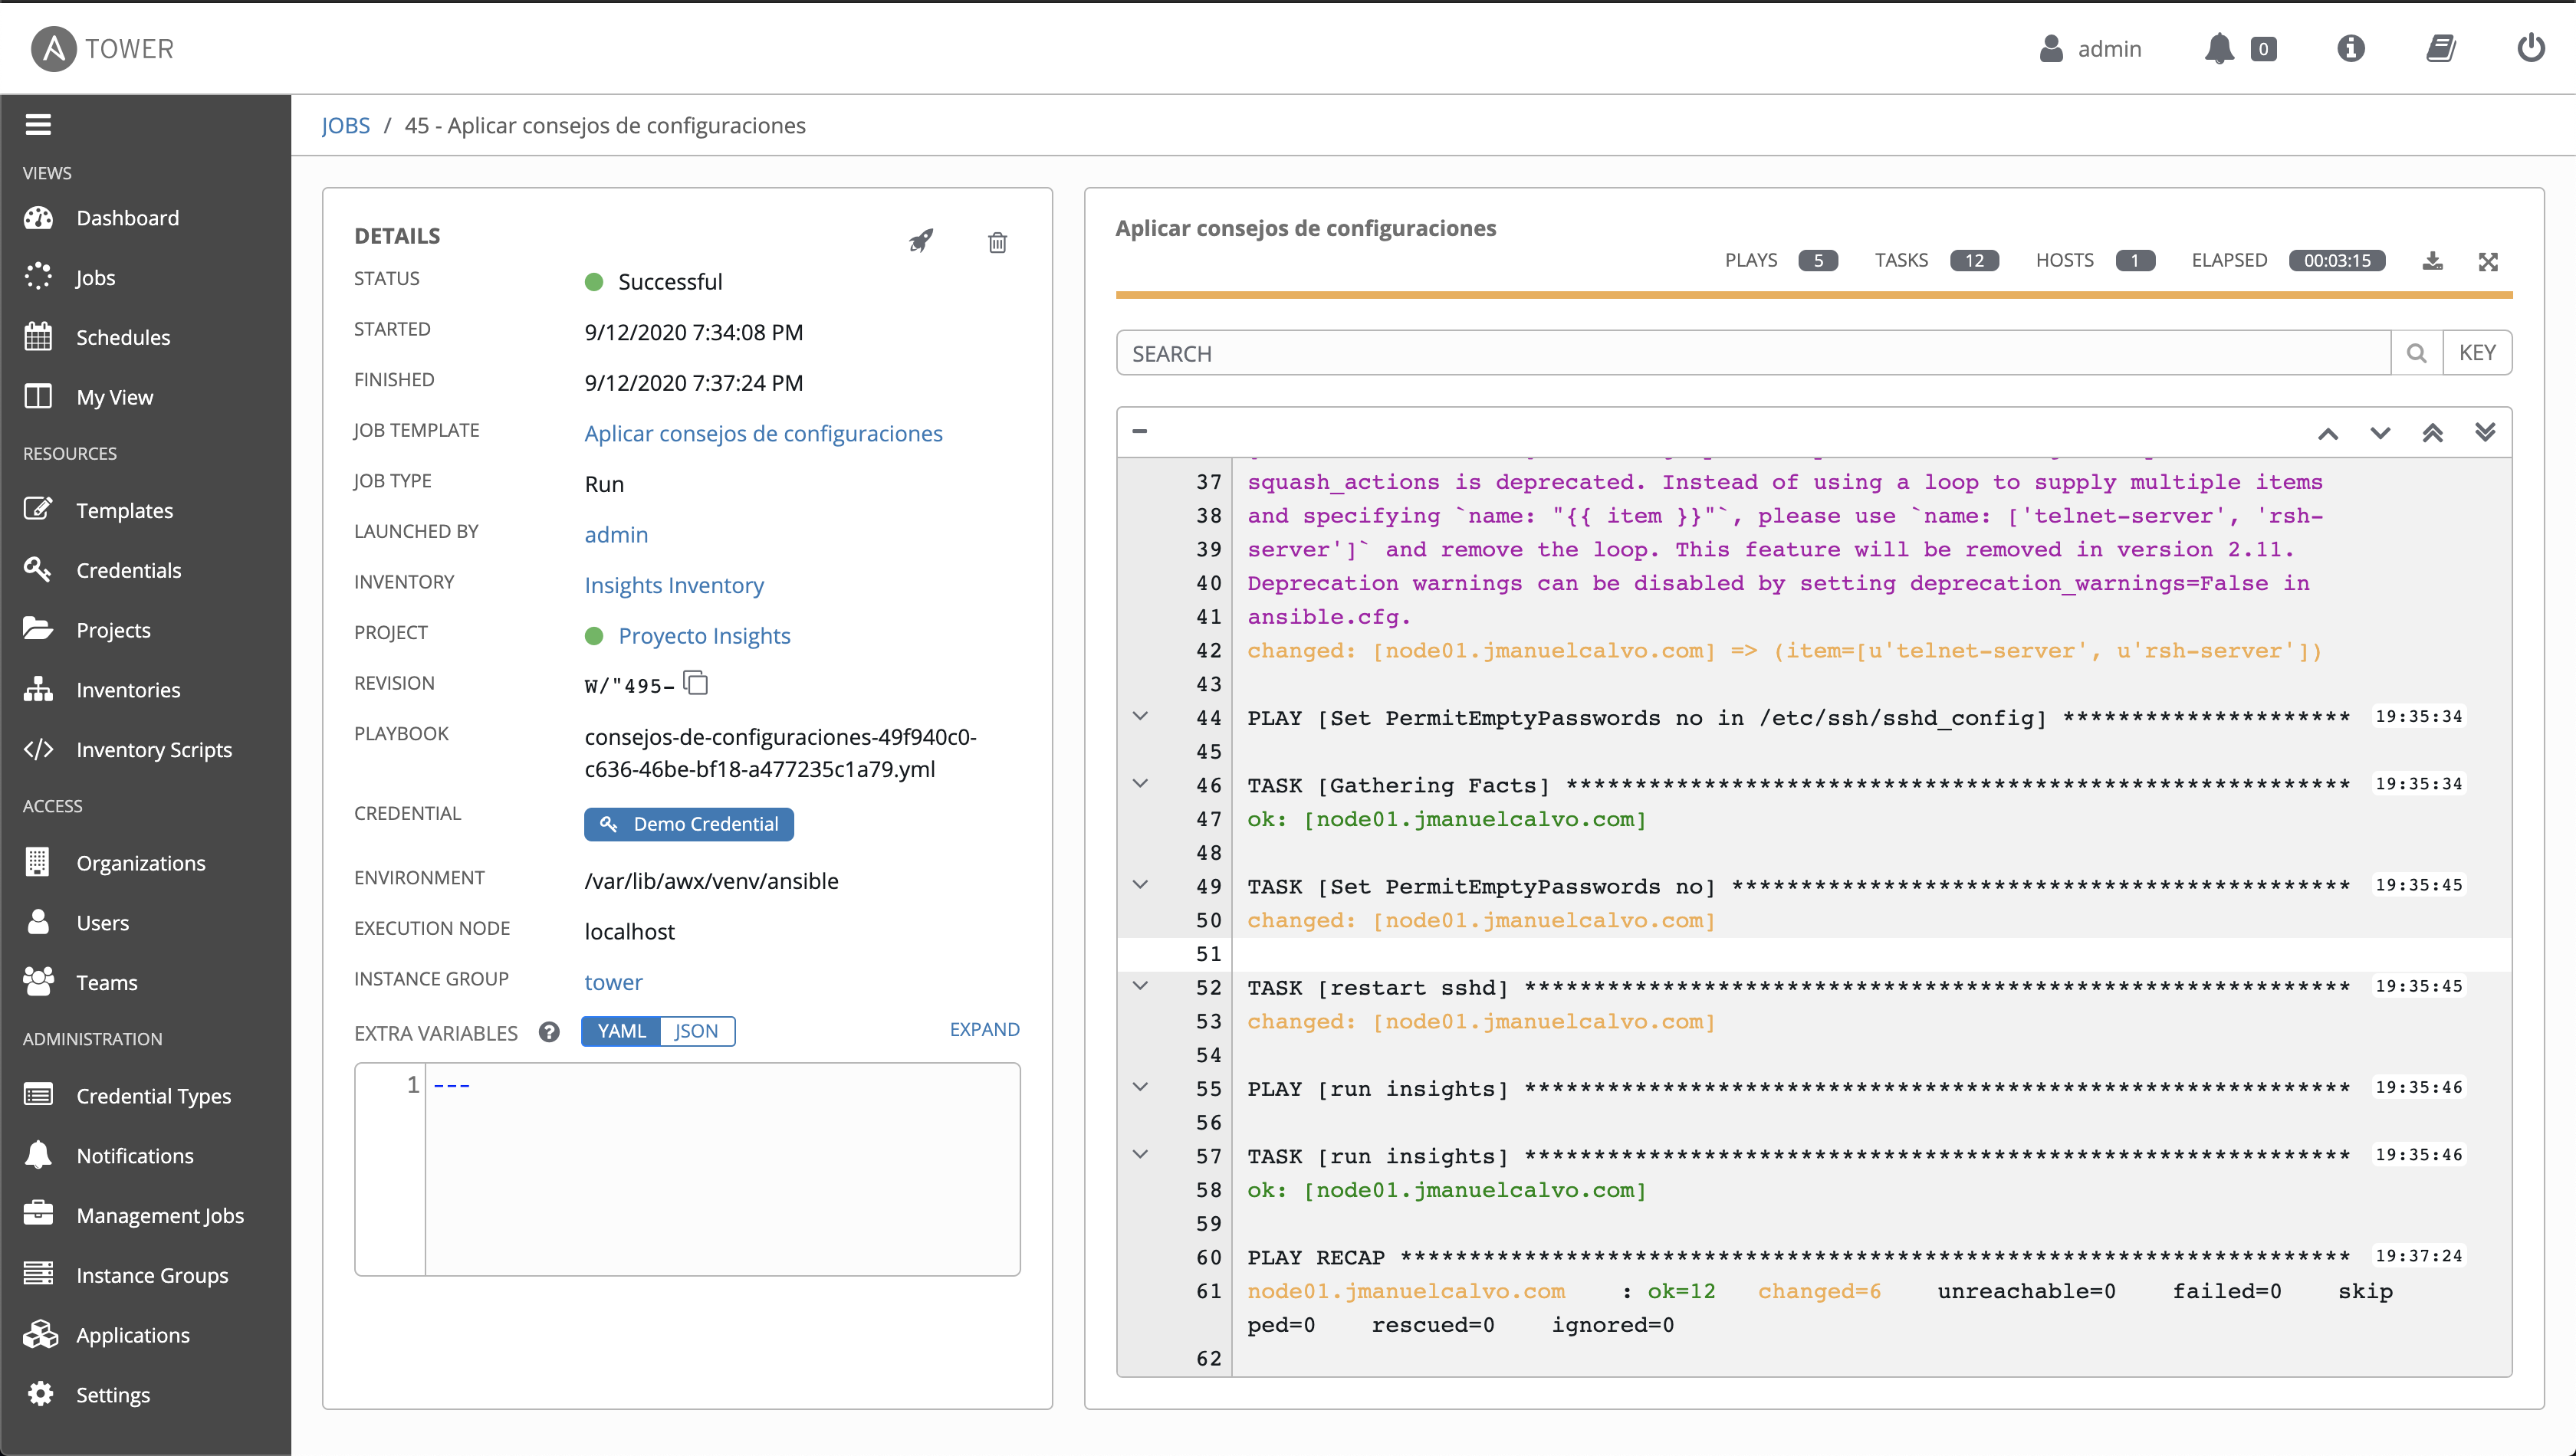Open job template Aplicar consejos link
The image size is (2576, 1456).
(x=764, y=433)
